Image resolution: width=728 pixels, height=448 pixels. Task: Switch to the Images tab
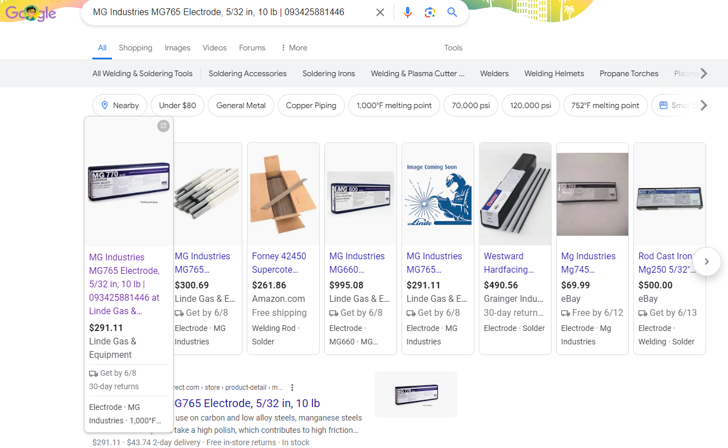click(178, 48)
